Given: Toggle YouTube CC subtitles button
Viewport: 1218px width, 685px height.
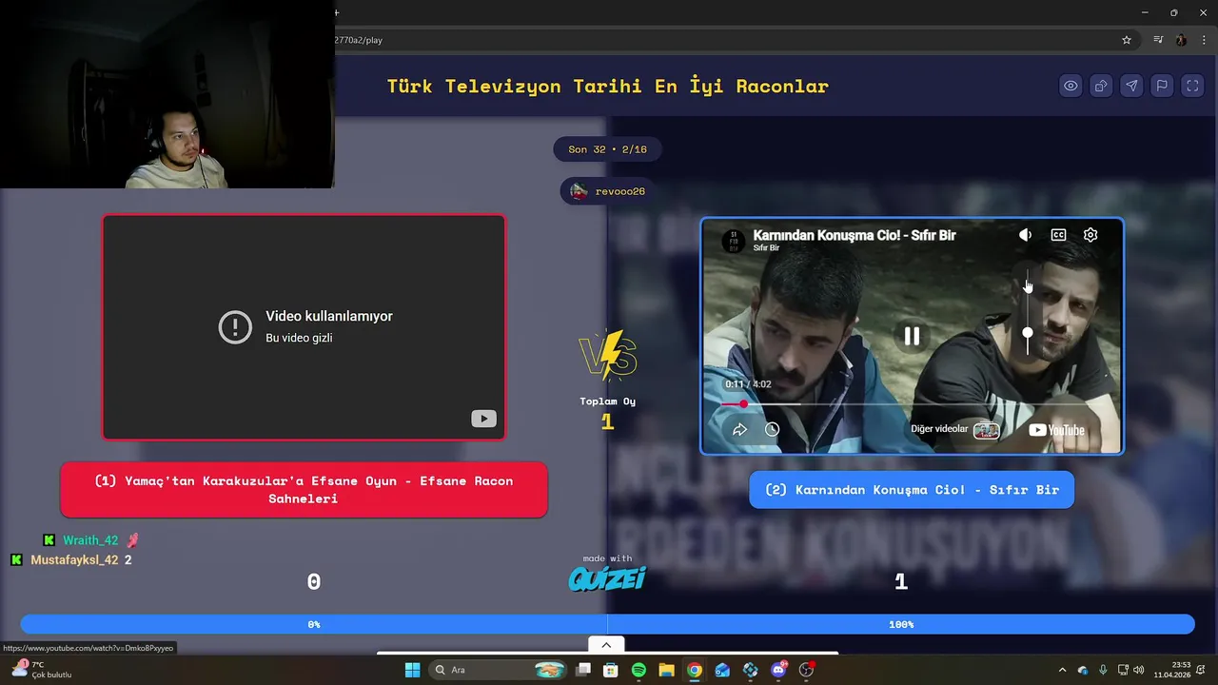Looking at the screenshot, I should pyautogui.click(x=1058, y=235).
